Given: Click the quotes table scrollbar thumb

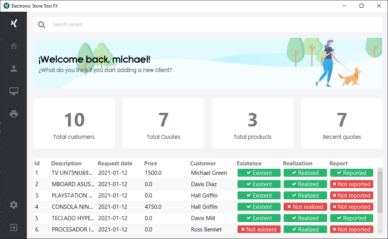Looking at the screenshot, I should coord(380,192).
